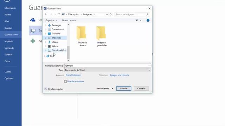
Task: Click the Agregar una etiqueta link
Action: (120, 75)
